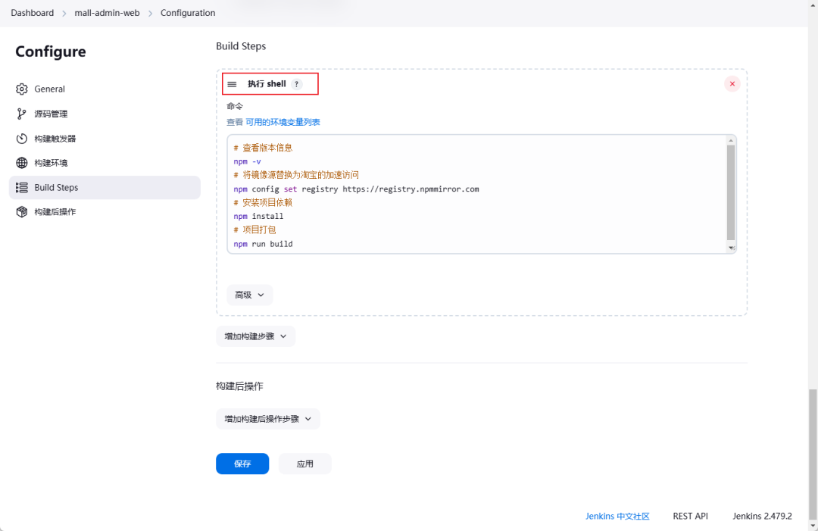
Task: Click the 源码管理 branch icon
Action: (21, 114)
